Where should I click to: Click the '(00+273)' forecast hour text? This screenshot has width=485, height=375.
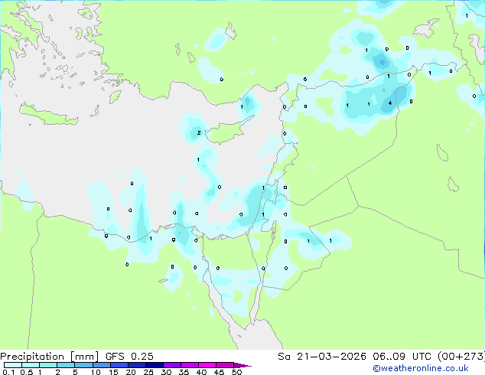(x=461, y=357)
